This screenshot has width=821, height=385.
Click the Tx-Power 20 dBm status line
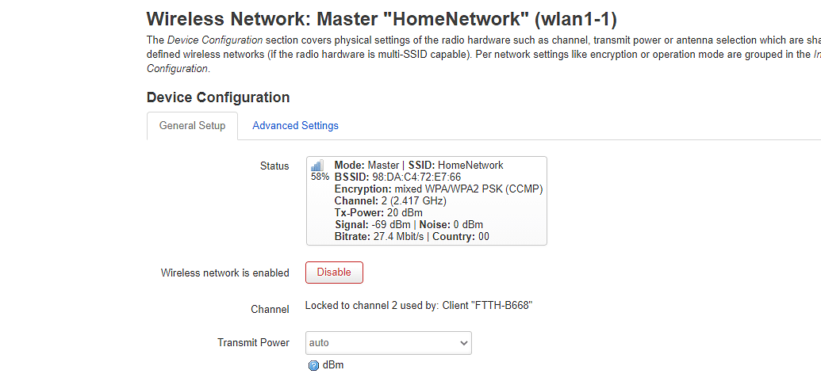click(378, 213)
